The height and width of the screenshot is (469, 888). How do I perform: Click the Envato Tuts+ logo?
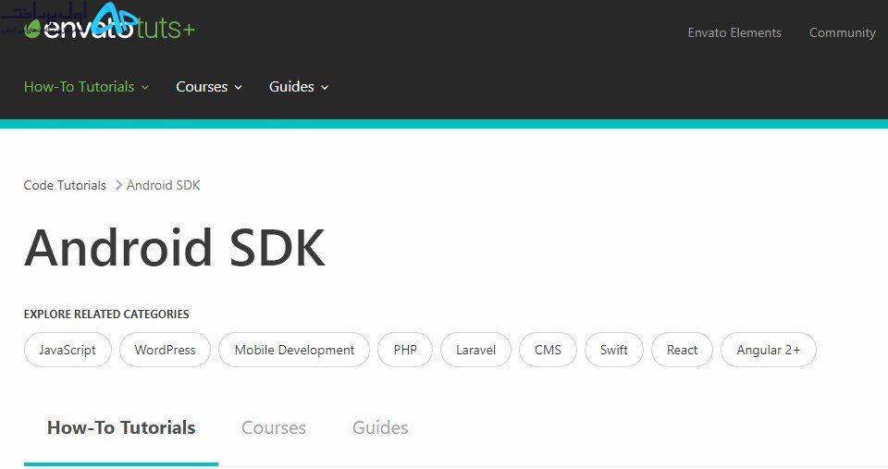[110, 29]
